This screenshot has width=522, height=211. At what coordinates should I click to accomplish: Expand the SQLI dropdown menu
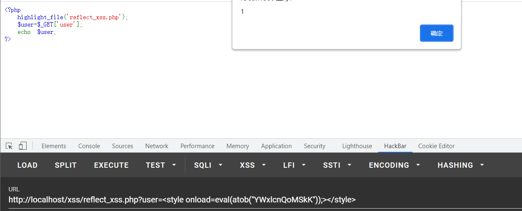[x=208, y=165]
